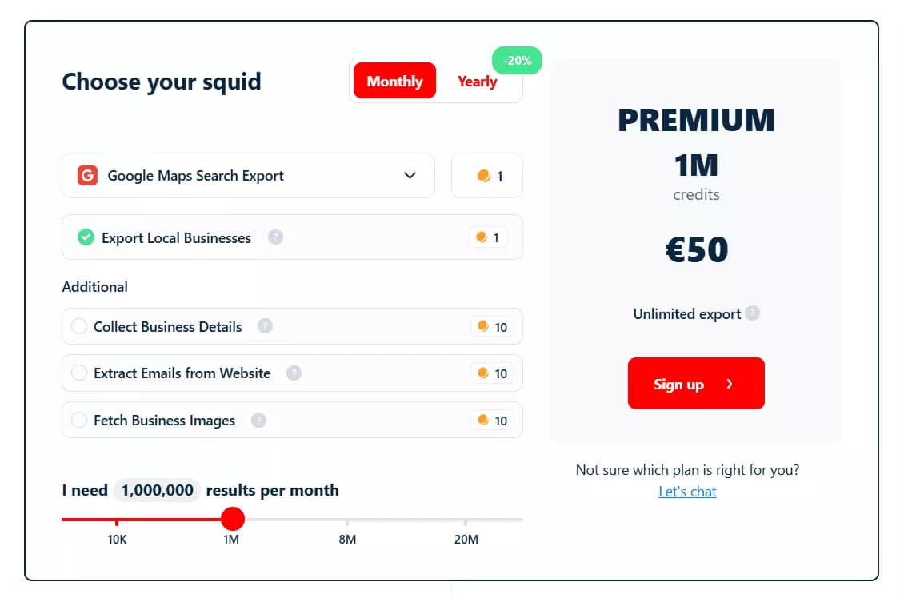Screen dimensions: 900x598
Task: Click the Google Maps service icon
Action: tap(86, 175)
